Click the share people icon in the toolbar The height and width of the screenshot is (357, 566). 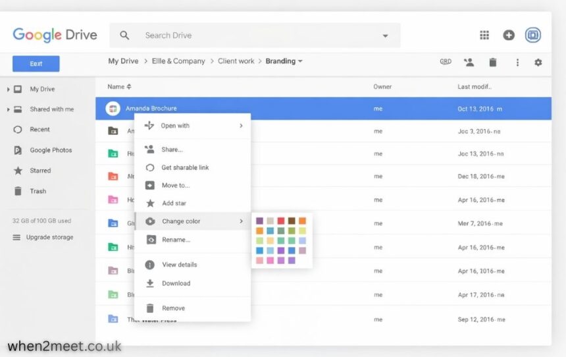tap(469, 62)
